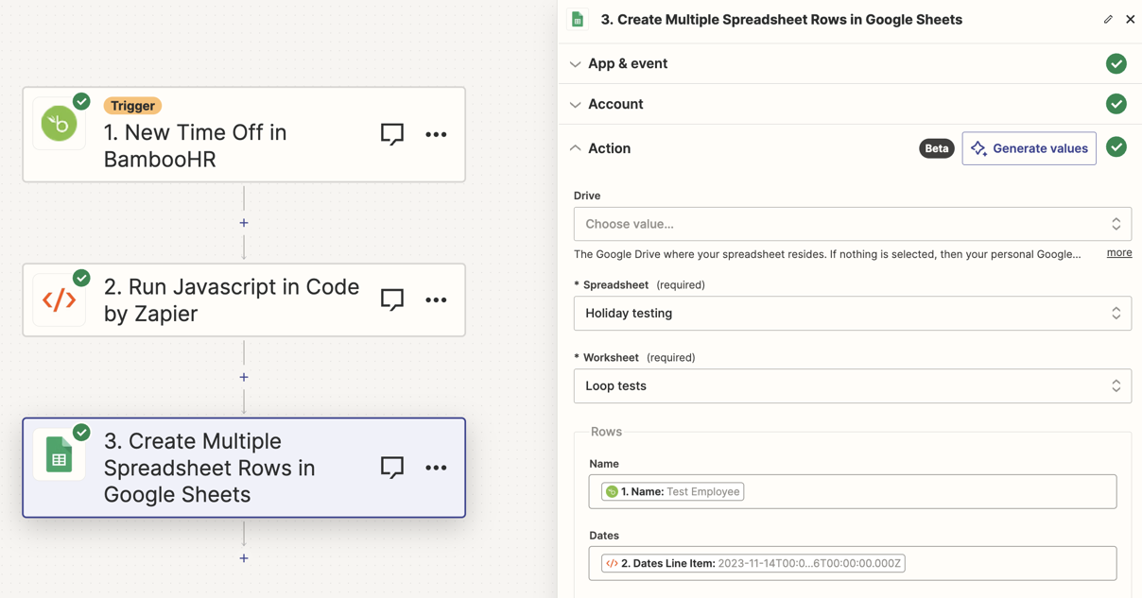The image size is (1142, 598).
Task: Select the 1. Name: Test Employee pill
Action: coord(673,491)
